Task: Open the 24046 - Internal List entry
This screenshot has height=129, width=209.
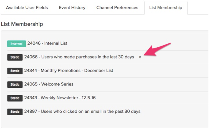Action: (x=47, y=43)
